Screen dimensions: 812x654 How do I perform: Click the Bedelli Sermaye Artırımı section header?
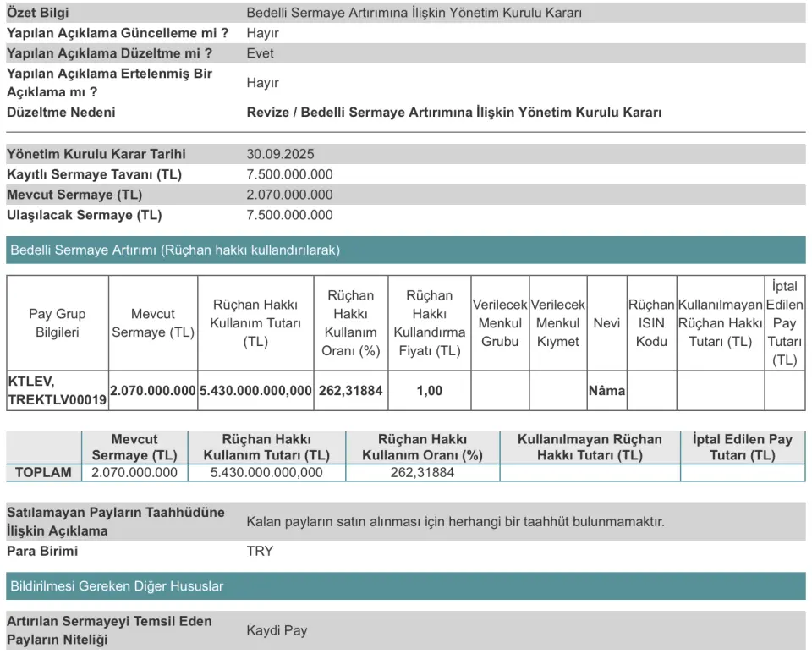(175, 250)
